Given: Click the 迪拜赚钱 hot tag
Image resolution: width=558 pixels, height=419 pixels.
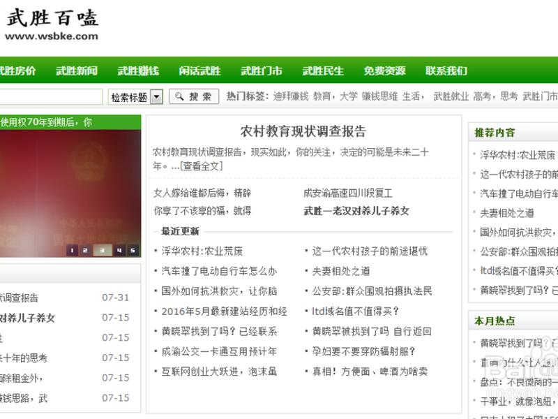Looking at the screenshot, I should click(291, 96).
